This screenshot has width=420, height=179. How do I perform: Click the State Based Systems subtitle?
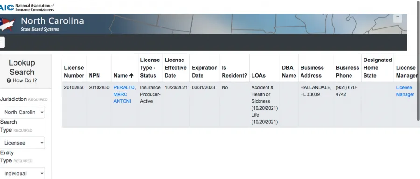click(x=40, y=29)
